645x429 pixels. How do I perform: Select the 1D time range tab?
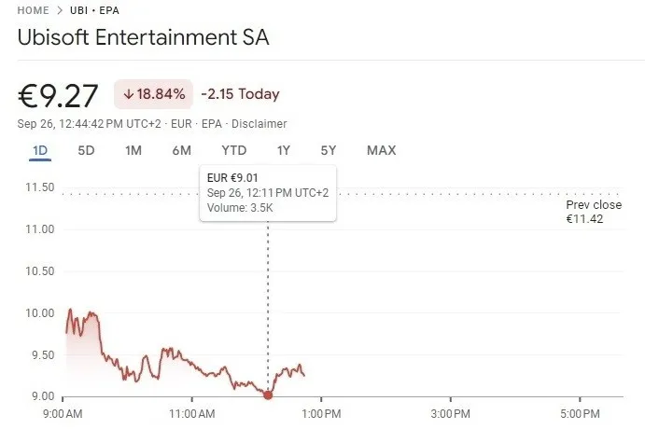[x=40, y=150]
